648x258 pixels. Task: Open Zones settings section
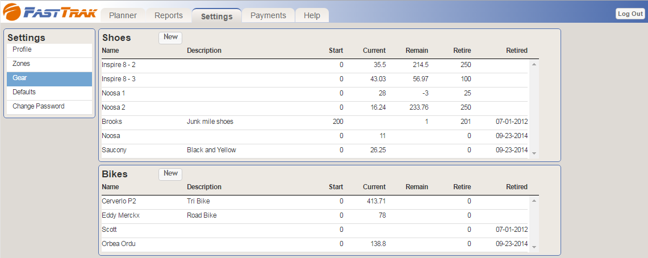(x=49, y=64)
